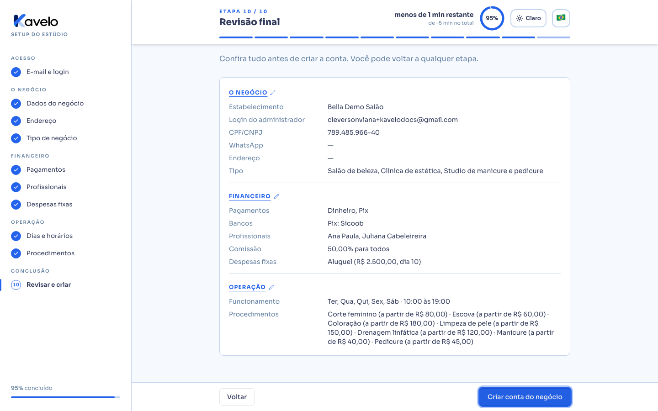The height and width of the screenshot is (411, 658).
Task: Click the FINANCEIRO section link
Action: pyautogui.click(x=250, y=196)
